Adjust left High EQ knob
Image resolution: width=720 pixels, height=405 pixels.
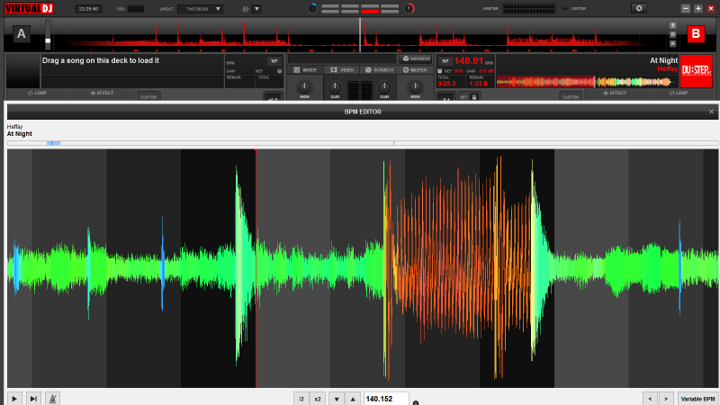[304, 87]
